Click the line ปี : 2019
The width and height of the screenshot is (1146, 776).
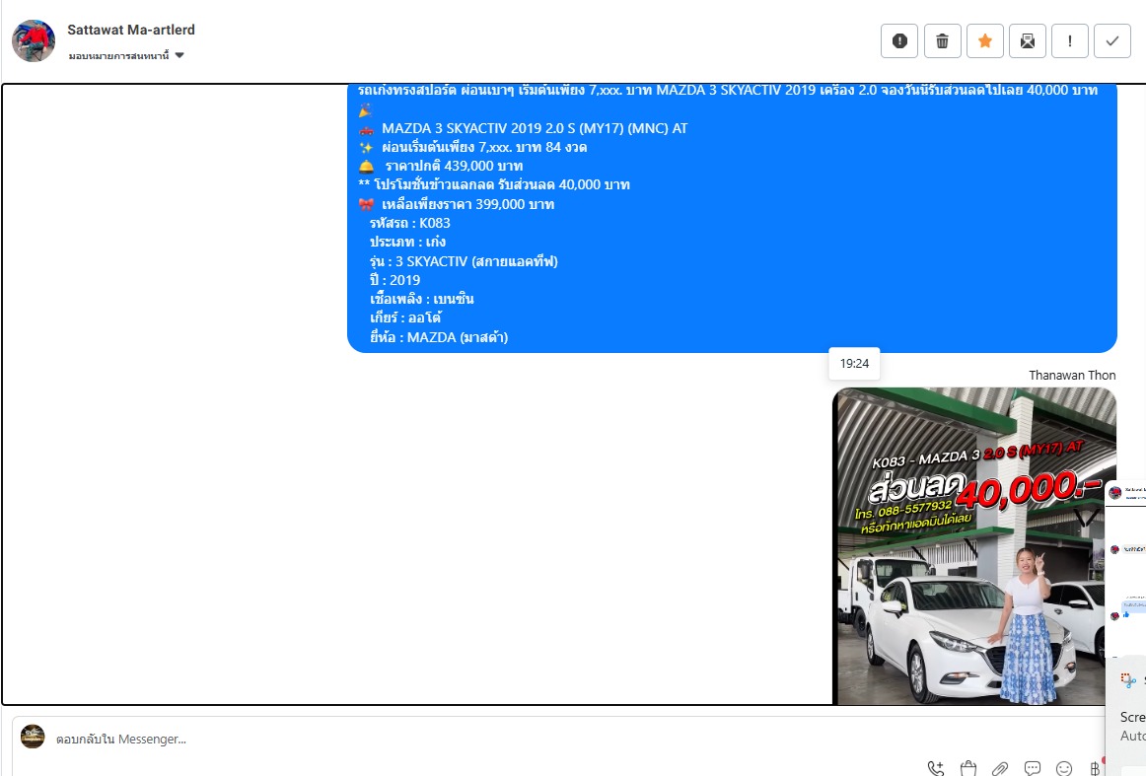[394, 280]
